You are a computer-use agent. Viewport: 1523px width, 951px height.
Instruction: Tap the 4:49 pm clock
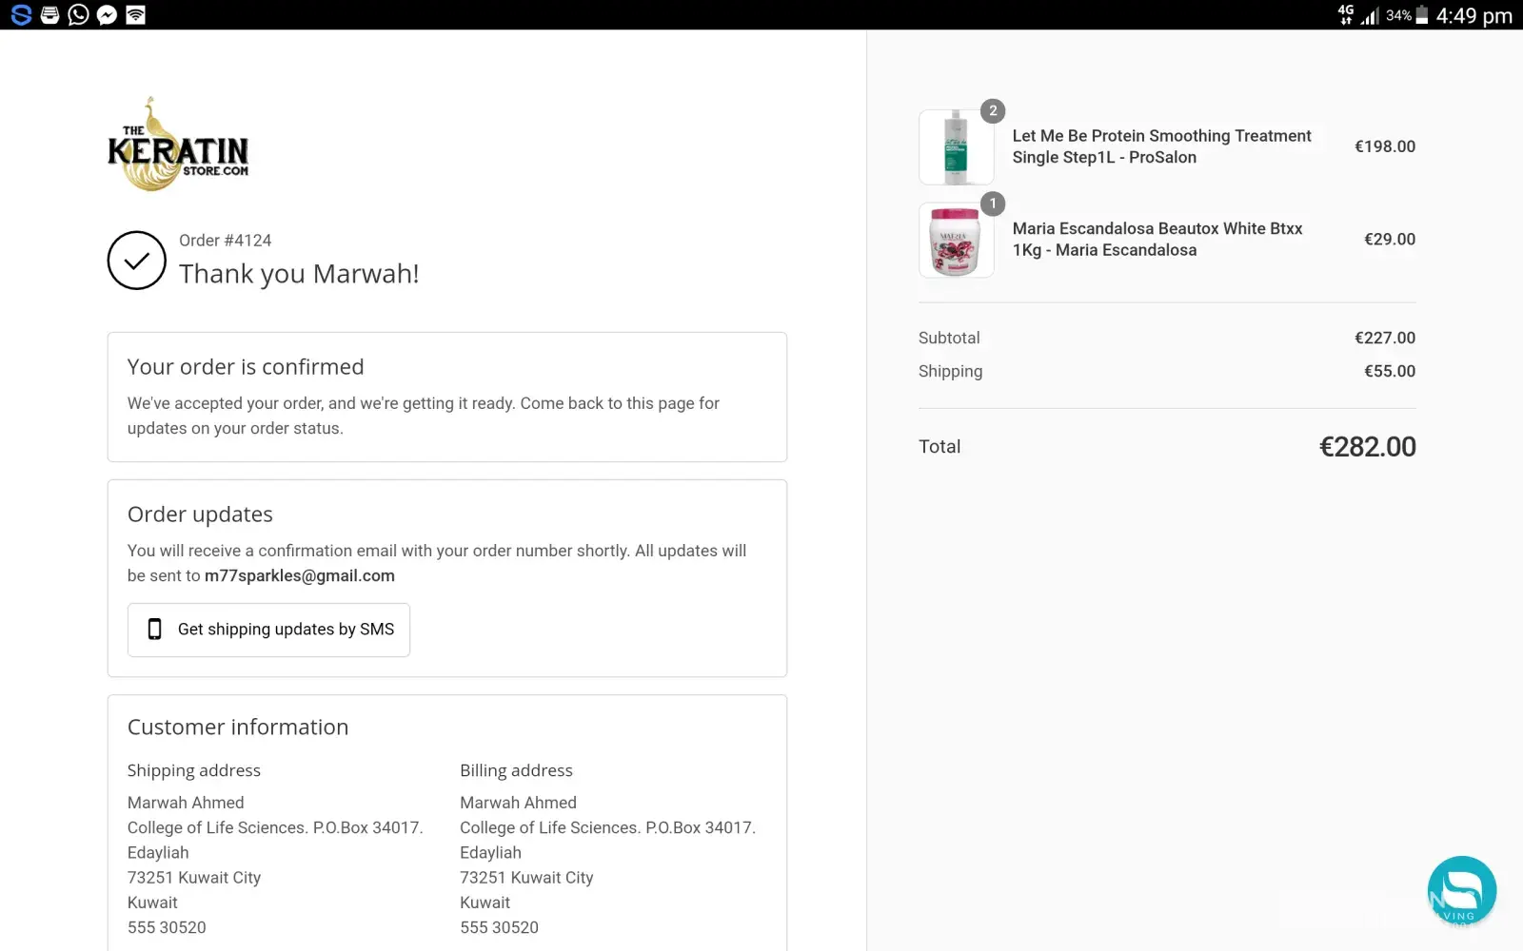(1474, 16)
